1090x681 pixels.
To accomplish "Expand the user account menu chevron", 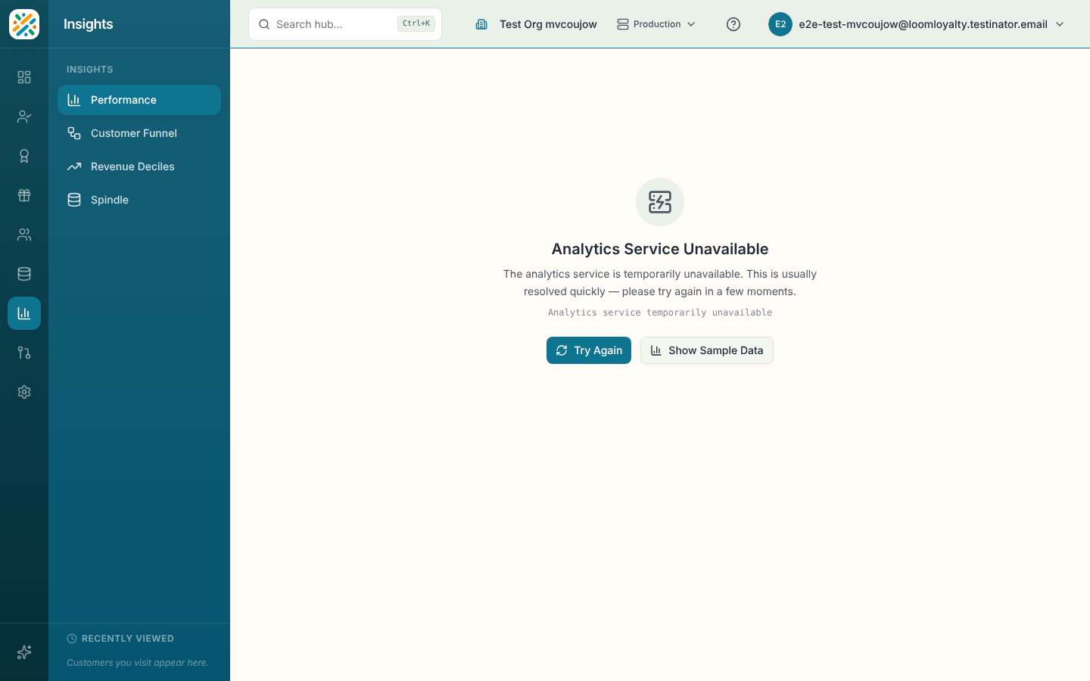I will (1060, 24).
